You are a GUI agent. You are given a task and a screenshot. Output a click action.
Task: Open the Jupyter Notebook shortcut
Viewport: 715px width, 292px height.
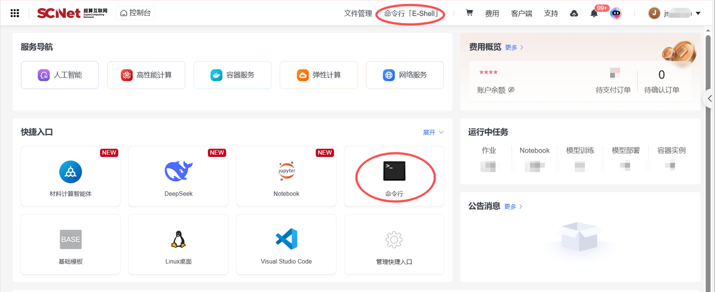point(286,176)
